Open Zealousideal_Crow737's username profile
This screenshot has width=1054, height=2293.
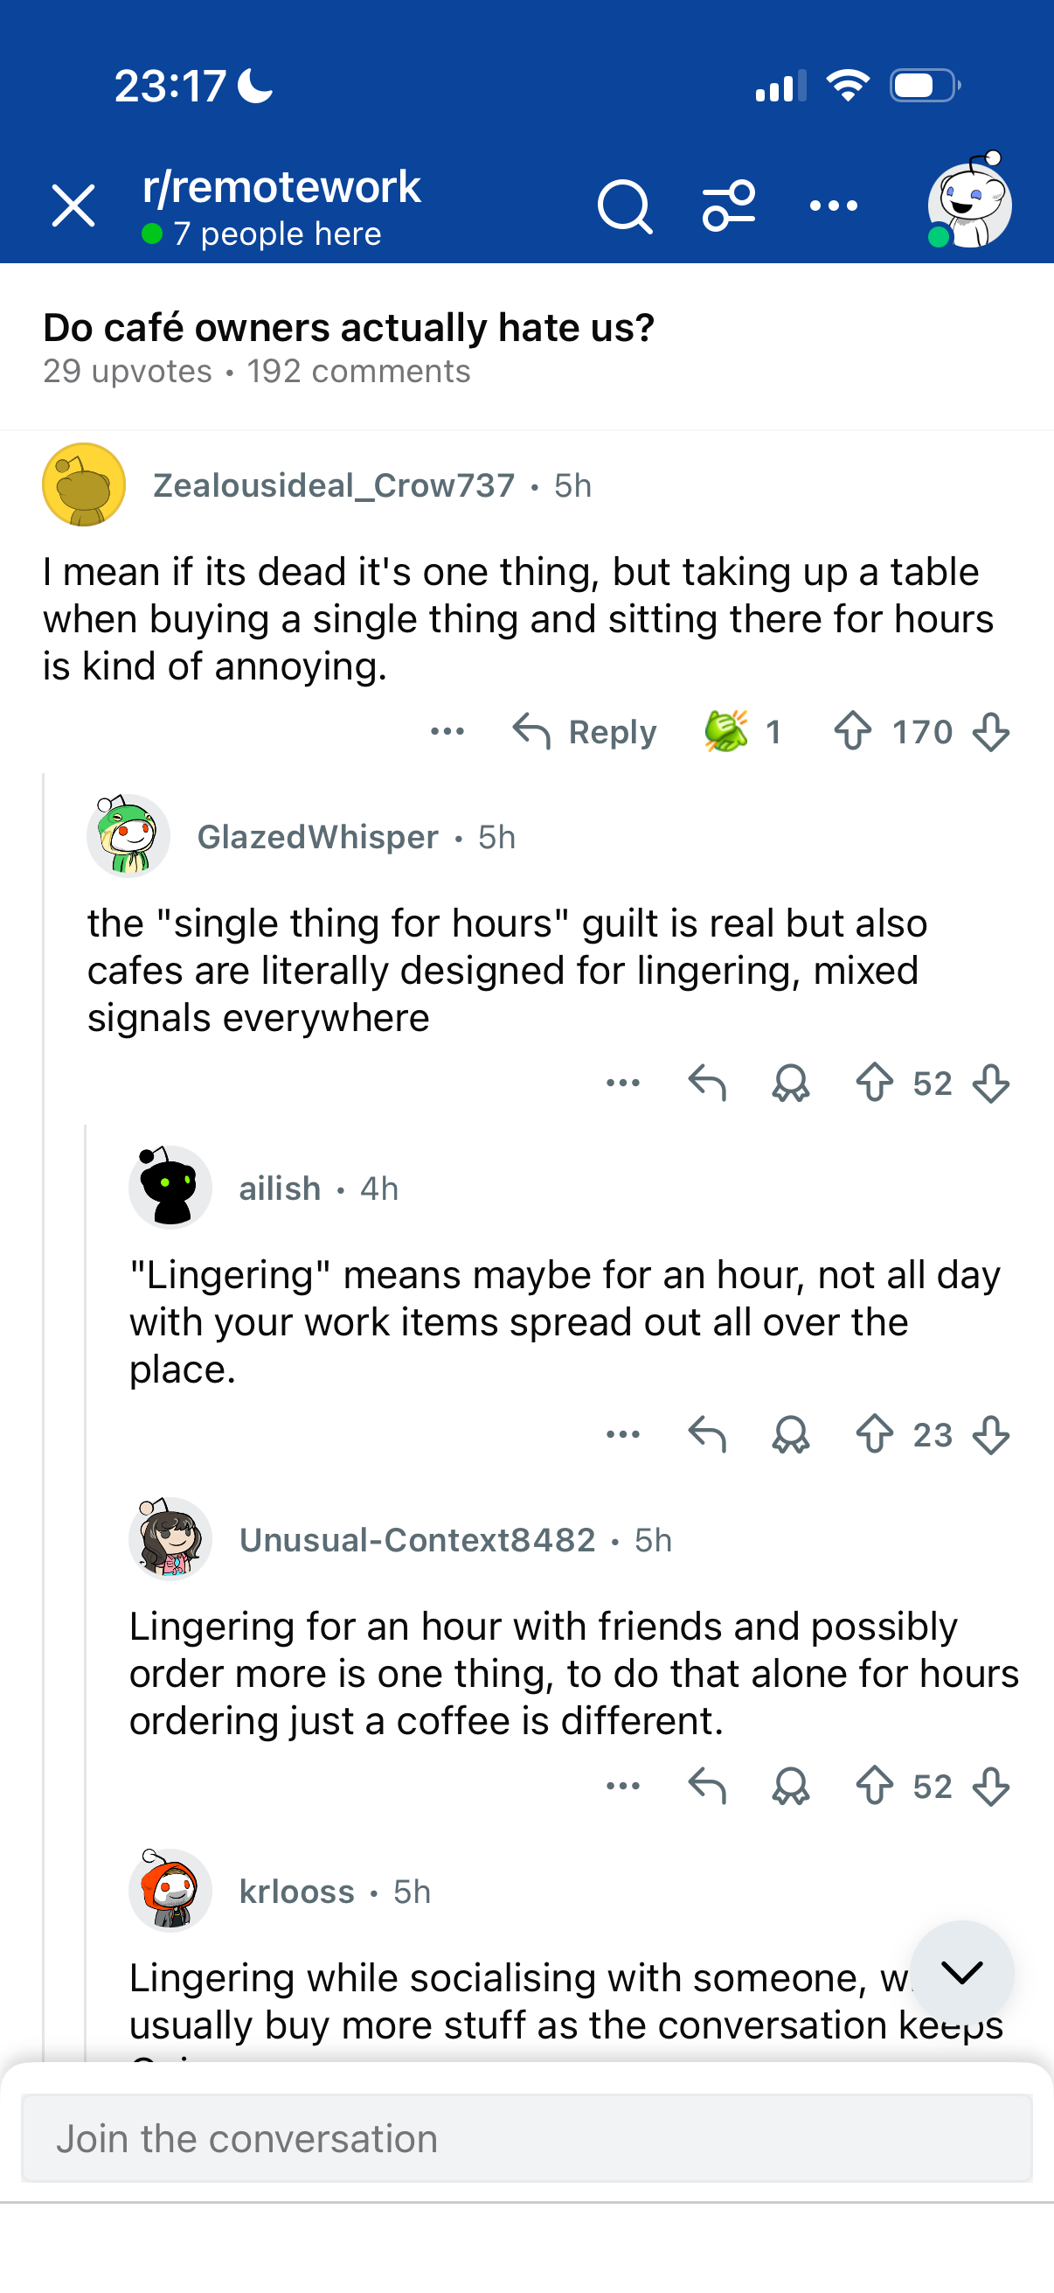[333, 485]
